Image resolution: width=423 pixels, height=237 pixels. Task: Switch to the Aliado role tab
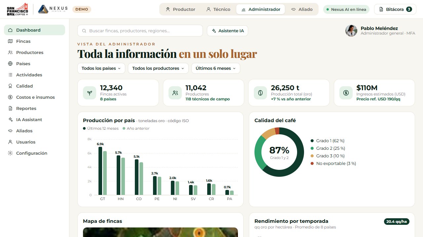302,9
